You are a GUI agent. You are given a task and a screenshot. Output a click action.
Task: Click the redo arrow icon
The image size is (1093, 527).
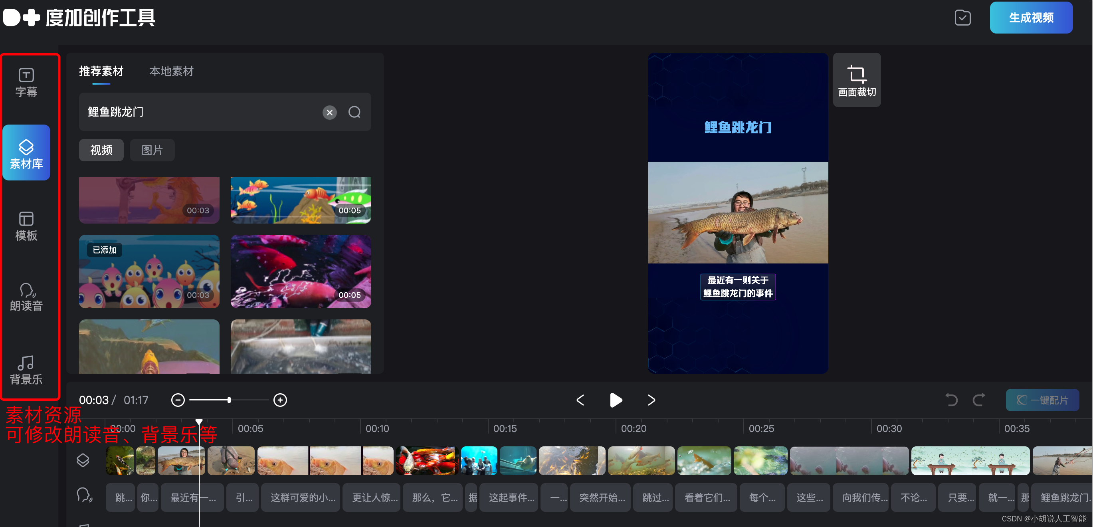[x=978, y=400]
